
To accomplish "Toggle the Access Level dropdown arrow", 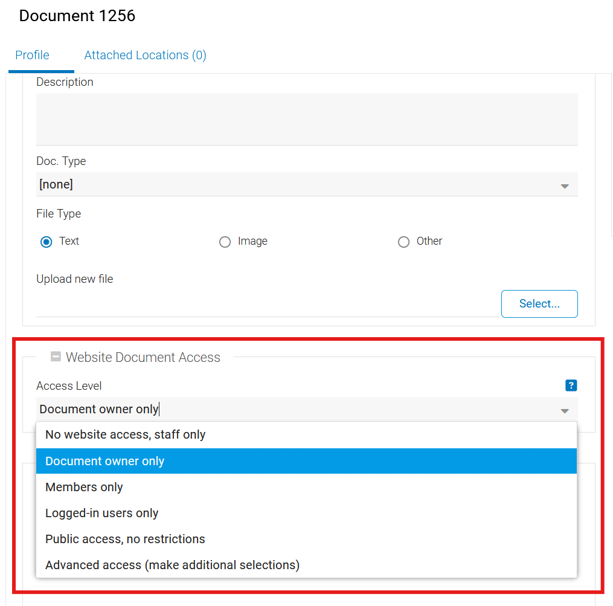I will (565, 411).
